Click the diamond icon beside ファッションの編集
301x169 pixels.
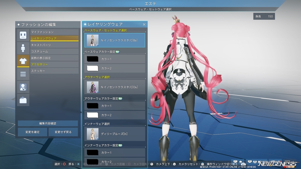tap(19, 25)
